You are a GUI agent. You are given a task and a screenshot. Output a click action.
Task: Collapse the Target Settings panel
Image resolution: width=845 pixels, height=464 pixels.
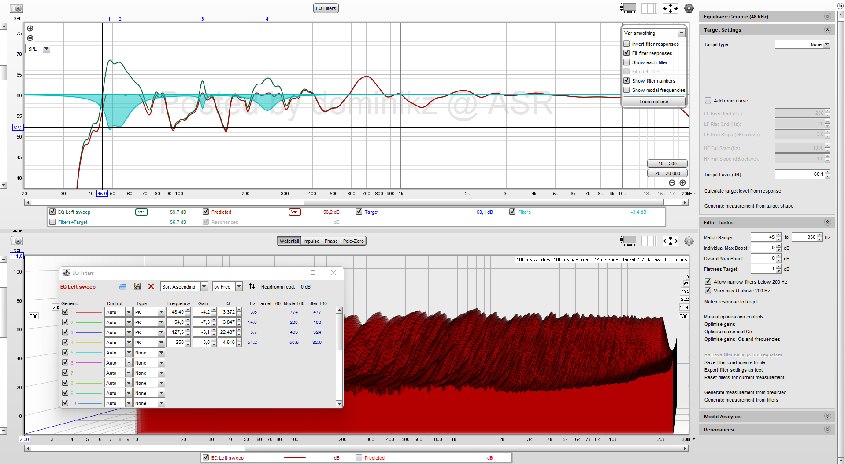(x=827, y=29)
